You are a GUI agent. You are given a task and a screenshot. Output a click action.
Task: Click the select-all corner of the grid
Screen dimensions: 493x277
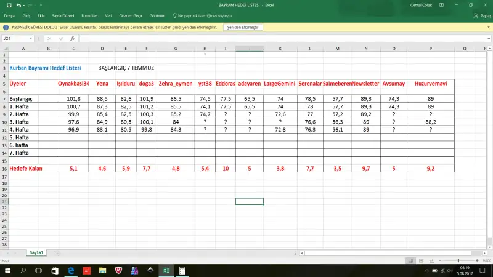(4, 48)
